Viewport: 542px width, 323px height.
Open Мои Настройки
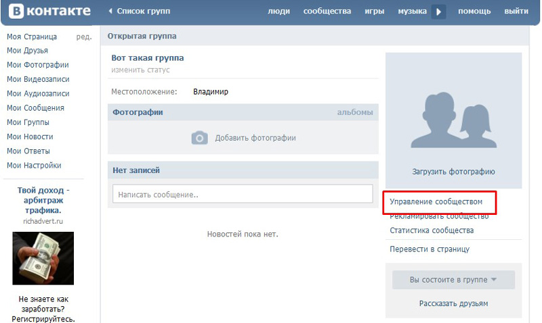[x=34, y=166]
